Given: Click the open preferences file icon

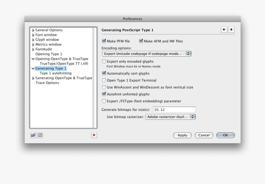Looking at the screenshot, I should [x=33, y=135].
